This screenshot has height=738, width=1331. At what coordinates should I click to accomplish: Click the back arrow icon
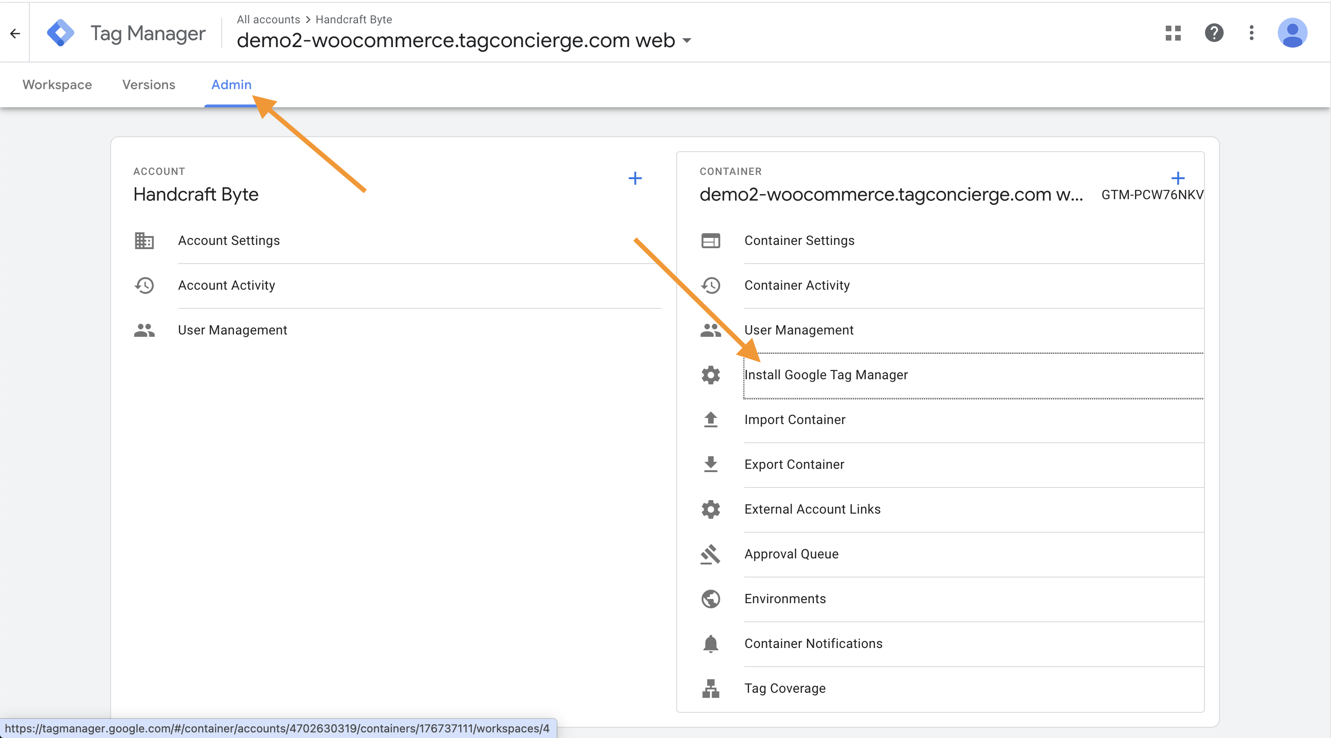tap(15, 34)
